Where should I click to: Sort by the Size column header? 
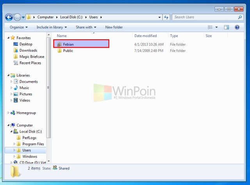[209, 36]
